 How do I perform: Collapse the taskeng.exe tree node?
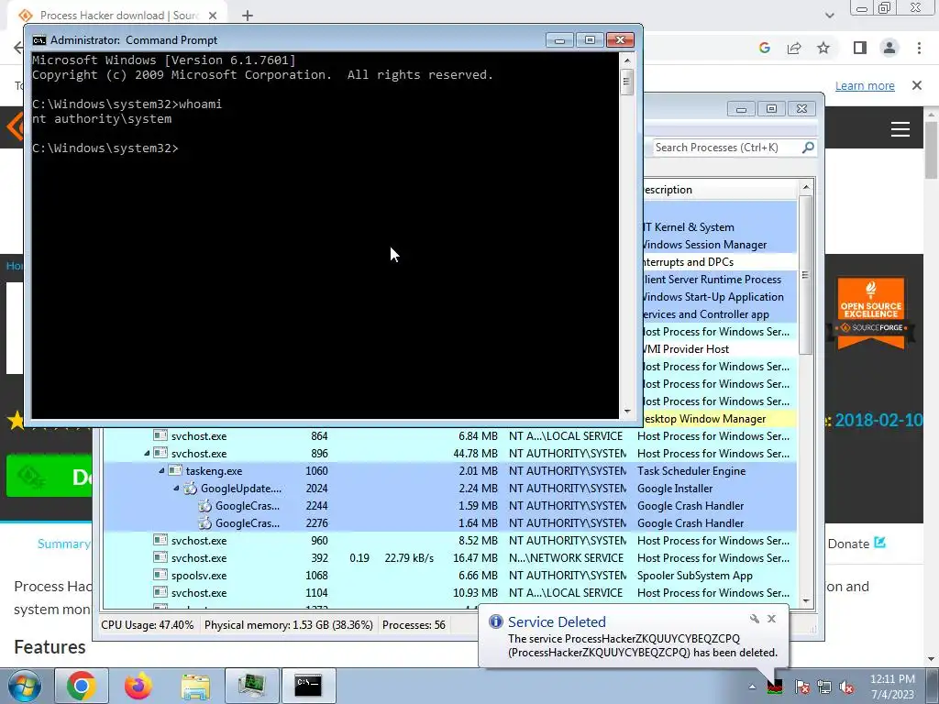(x=161, y=470)
